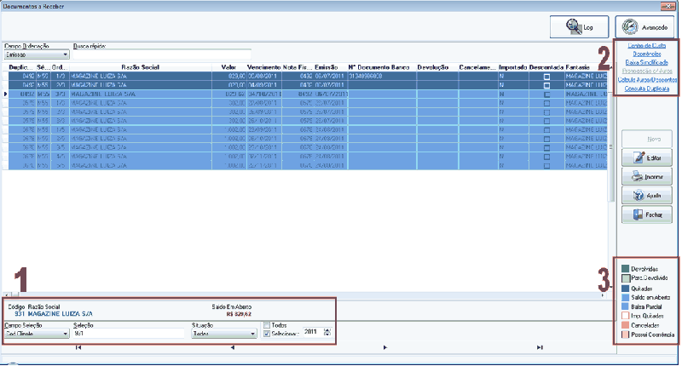
Task: Open the Cálculo Juros/Descontos link
Action: click(x=647, y=80)
